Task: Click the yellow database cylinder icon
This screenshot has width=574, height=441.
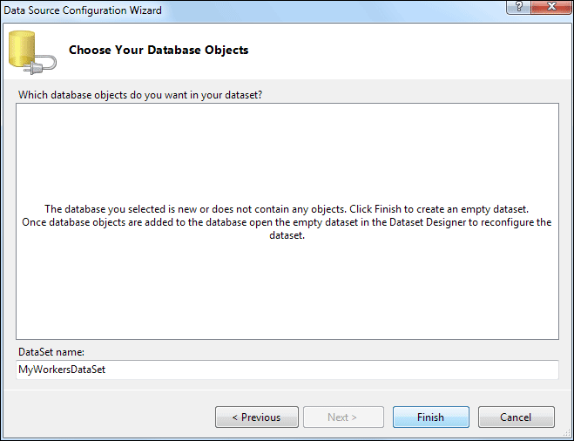Action: (x=23, y=50)
